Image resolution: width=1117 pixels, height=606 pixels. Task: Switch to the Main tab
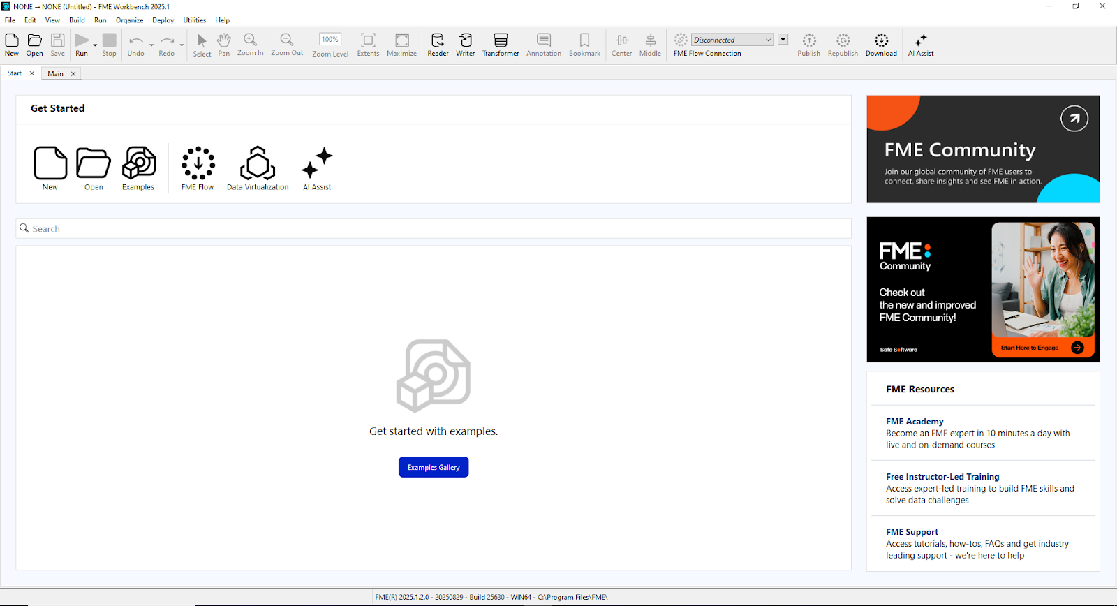click(55, 73)
